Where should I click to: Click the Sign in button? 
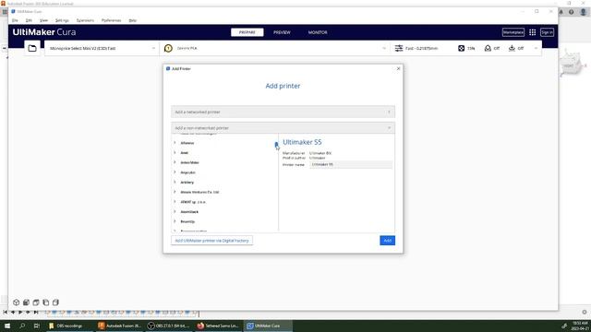pos(547,32)
